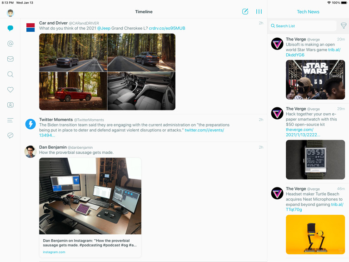
Task: View the red Jeep photo
Action: pyautogui.click(x=73, y=91)
